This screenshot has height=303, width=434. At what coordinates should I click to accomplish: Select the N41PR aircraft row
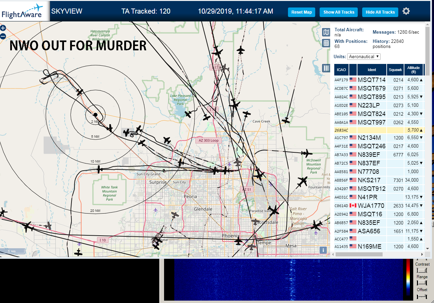click(379, 197)
